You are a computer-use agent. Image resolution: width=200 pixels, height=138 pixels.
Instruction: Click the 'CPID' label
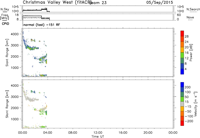click(x=5, y=24)
